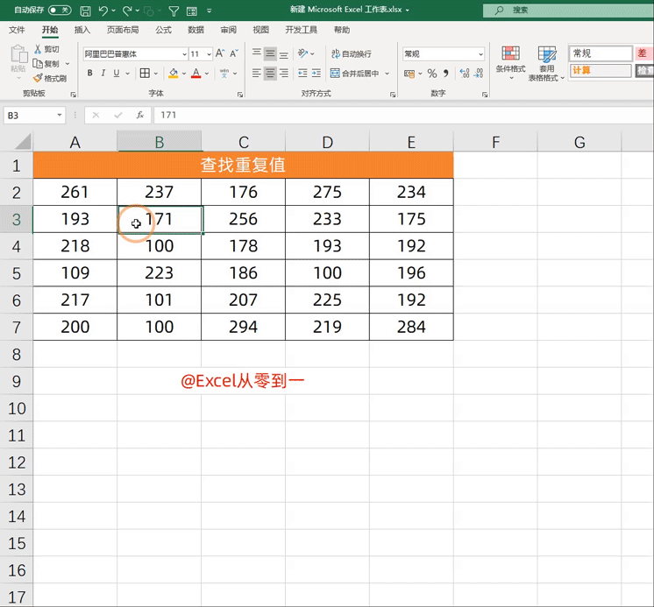Open the fill color dropdown arrow
This screenshot has width=654, height=607.
pyautogui.click(x=184, y=74)
